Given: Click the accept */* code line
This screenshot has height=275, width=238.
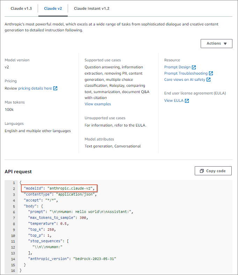Looking at the screenshot, I should (41, 200).
